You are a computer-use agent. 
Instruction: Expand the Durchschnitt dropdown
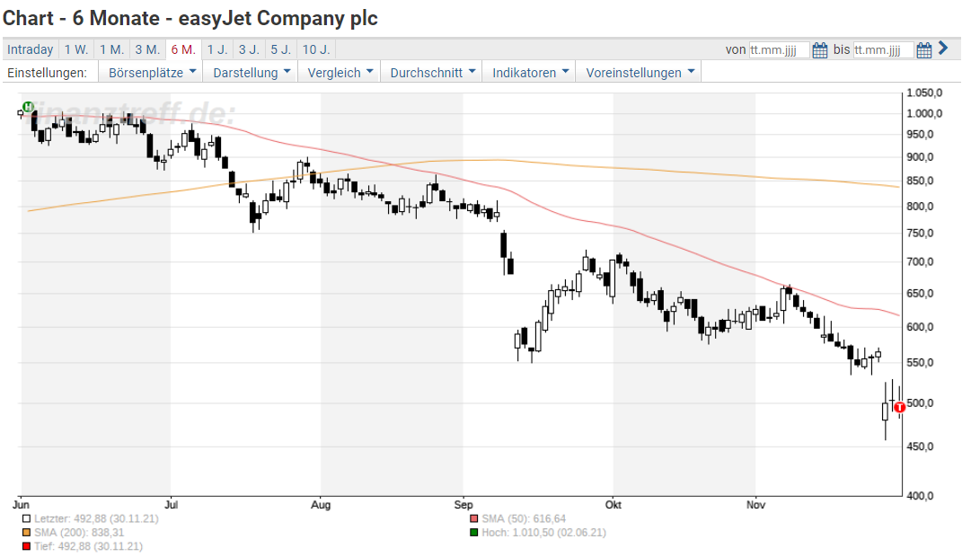(432, 73)
